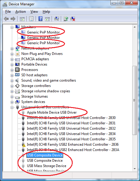Collapse the Monitors tree node
The image size is (140, 181).
(12, 27)
